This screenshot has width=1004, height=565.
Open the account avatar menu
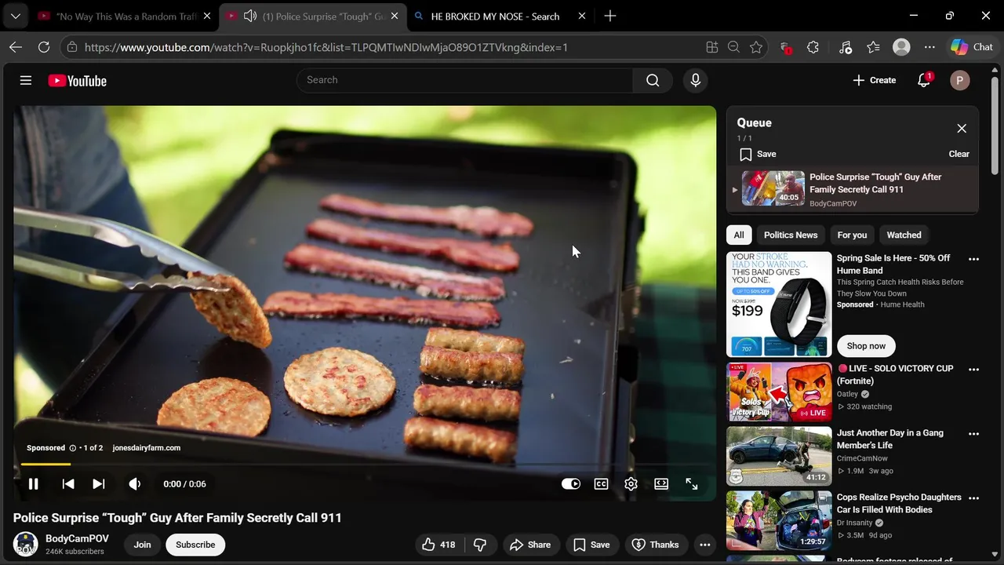(x=959, y=80)
